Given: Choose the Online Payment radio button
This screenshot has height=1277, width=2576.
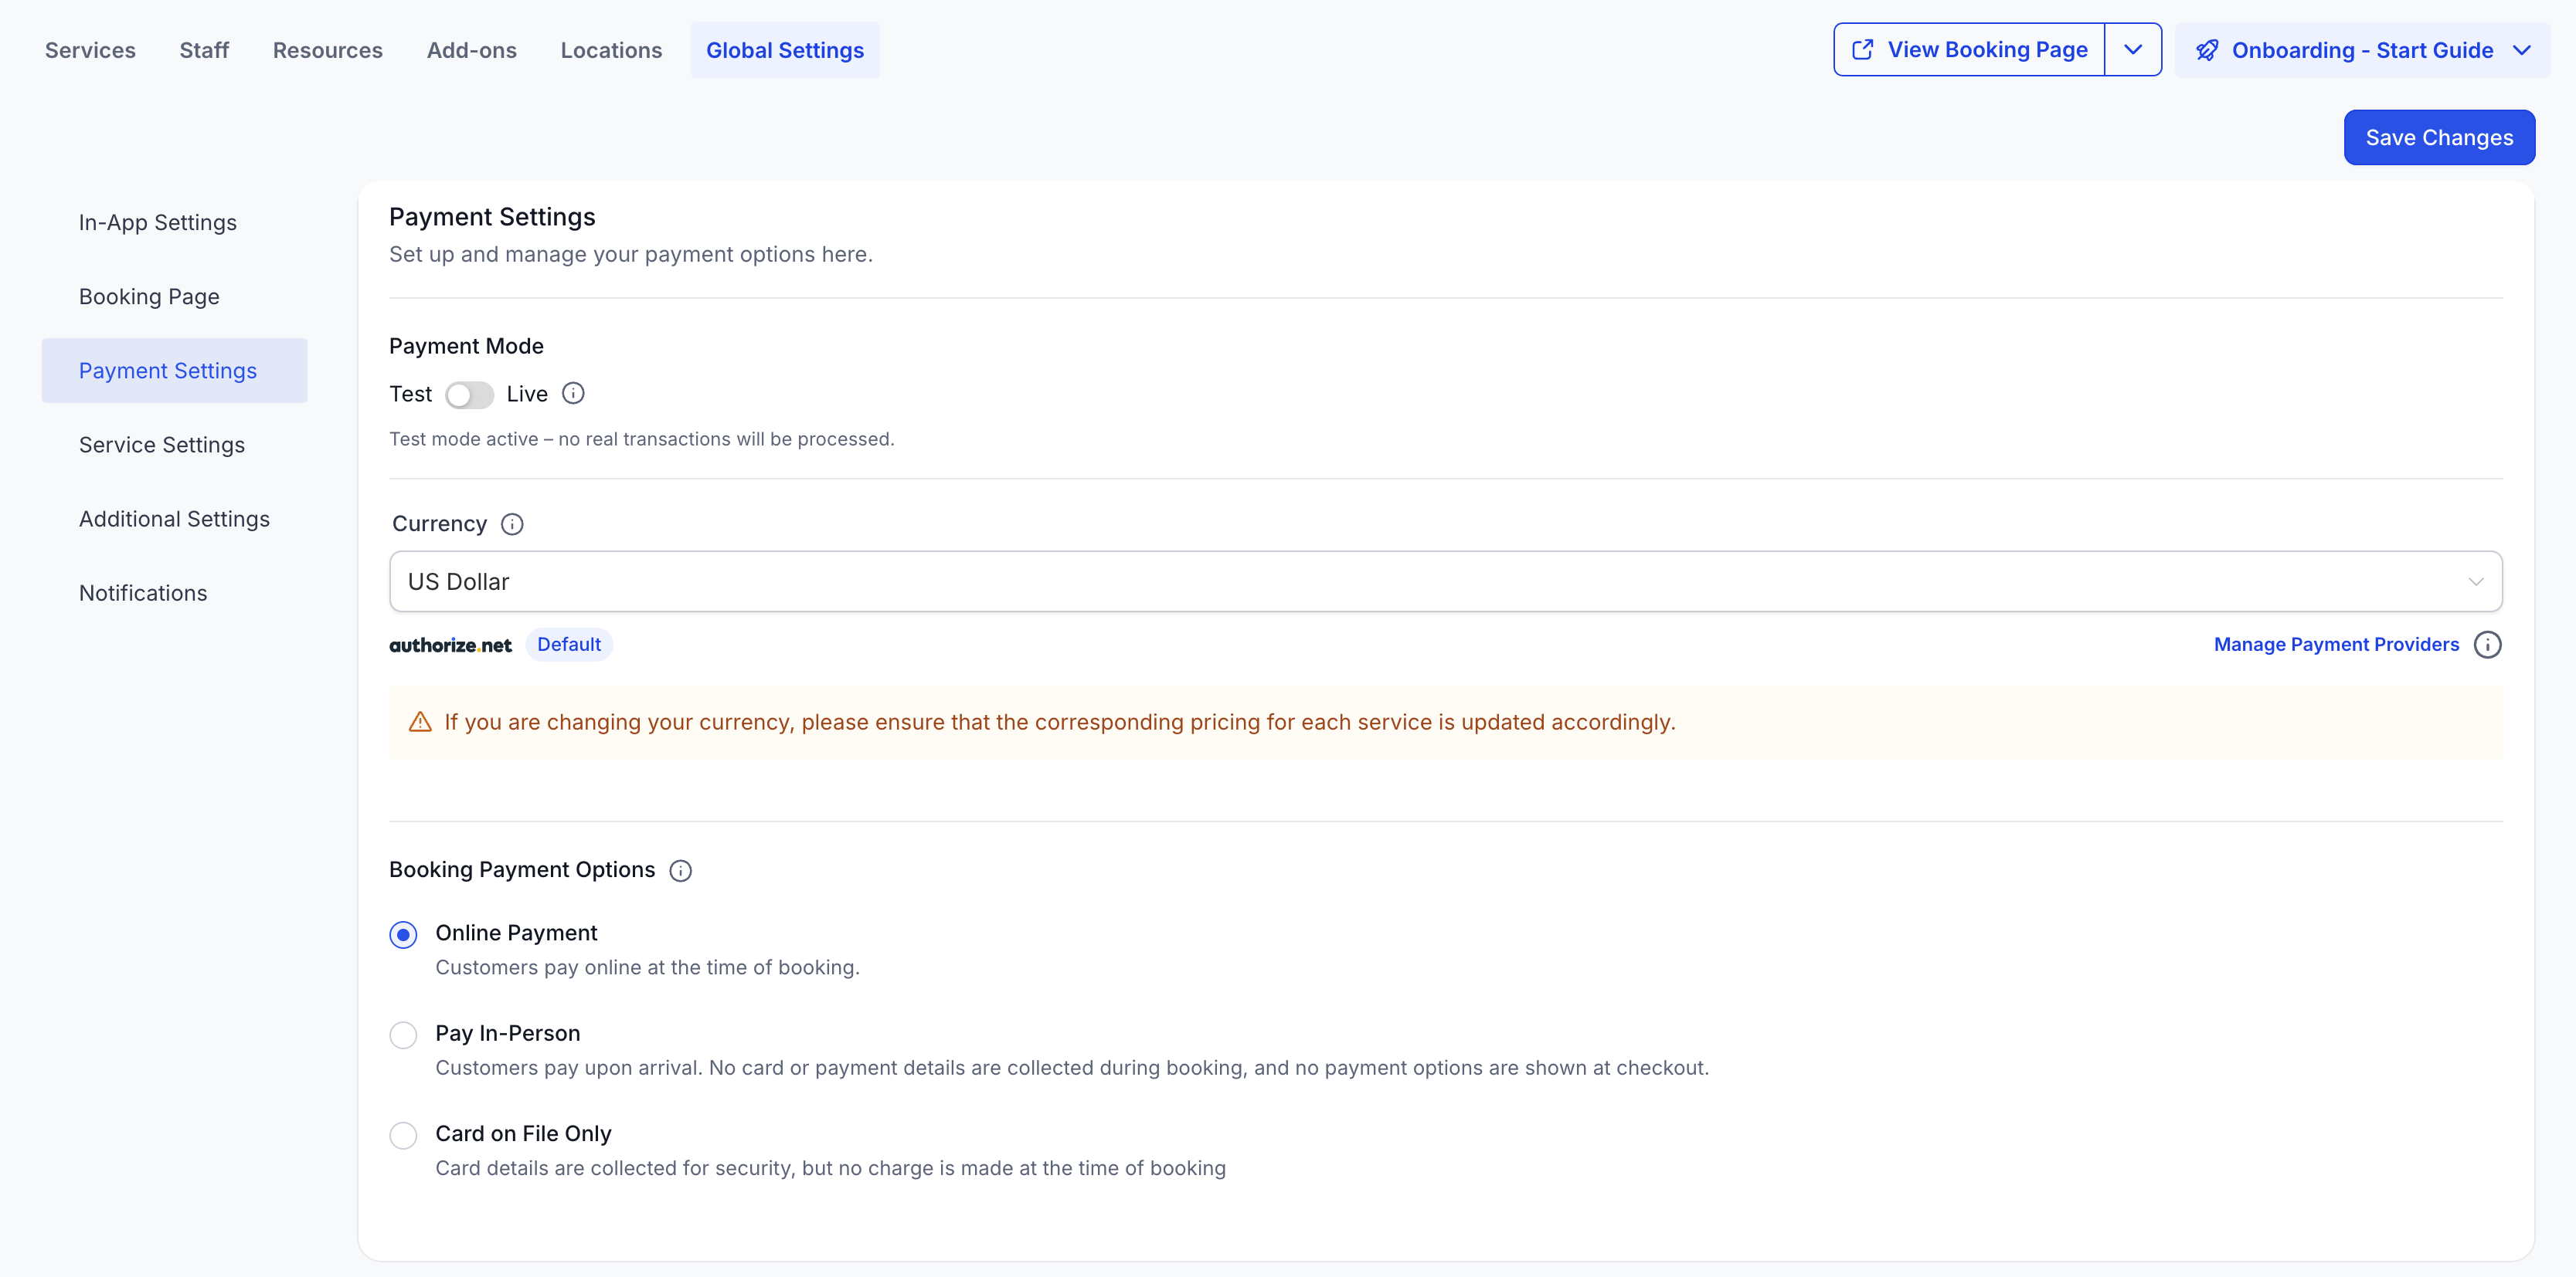Looking at the screenshot, I should (x=403, y=934).
